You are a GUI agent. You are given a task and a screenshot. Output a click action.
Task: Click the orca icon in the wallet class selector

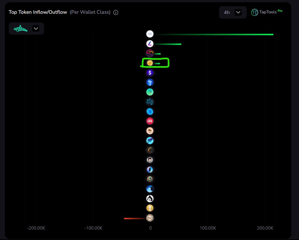(x=20, y=28)
